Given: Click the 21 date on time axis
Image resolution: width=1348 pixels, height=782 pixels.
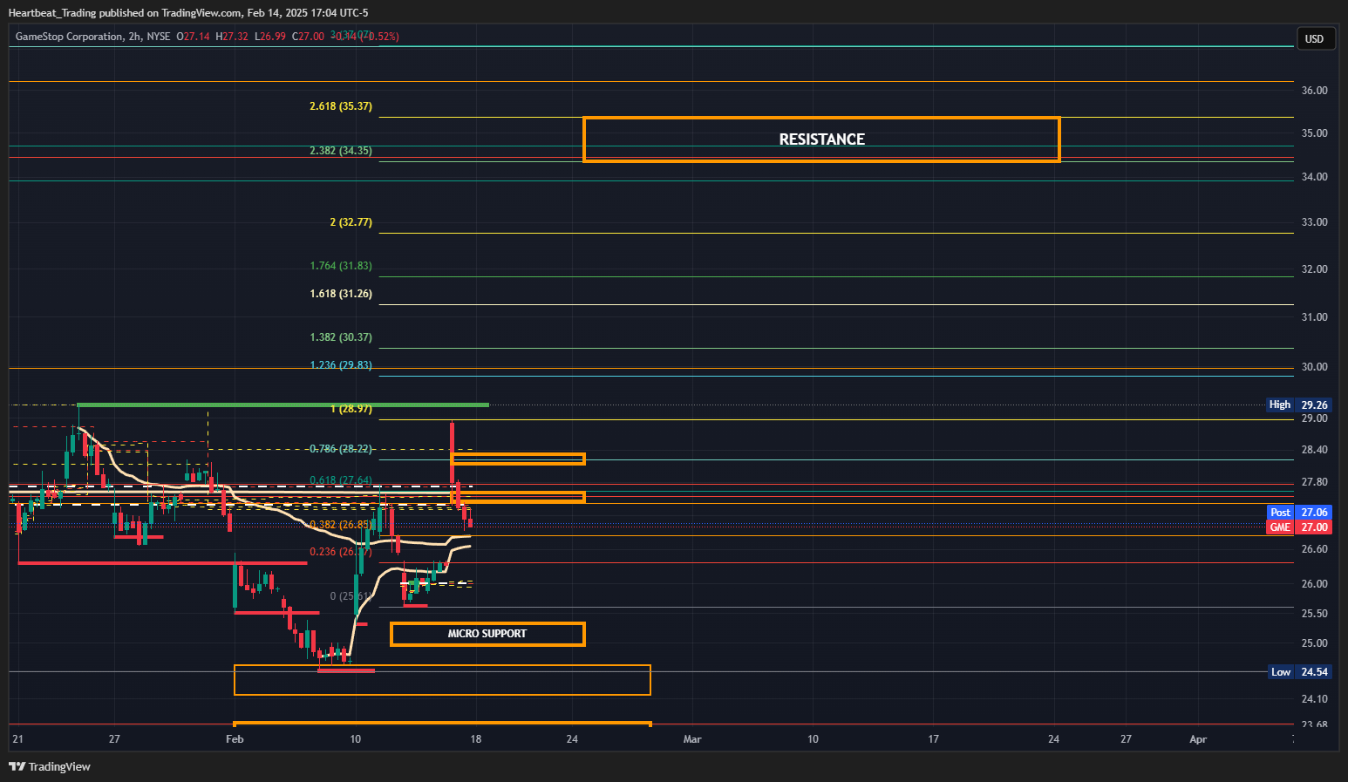Looking at the screenshot, I should [x=17, y=739].
